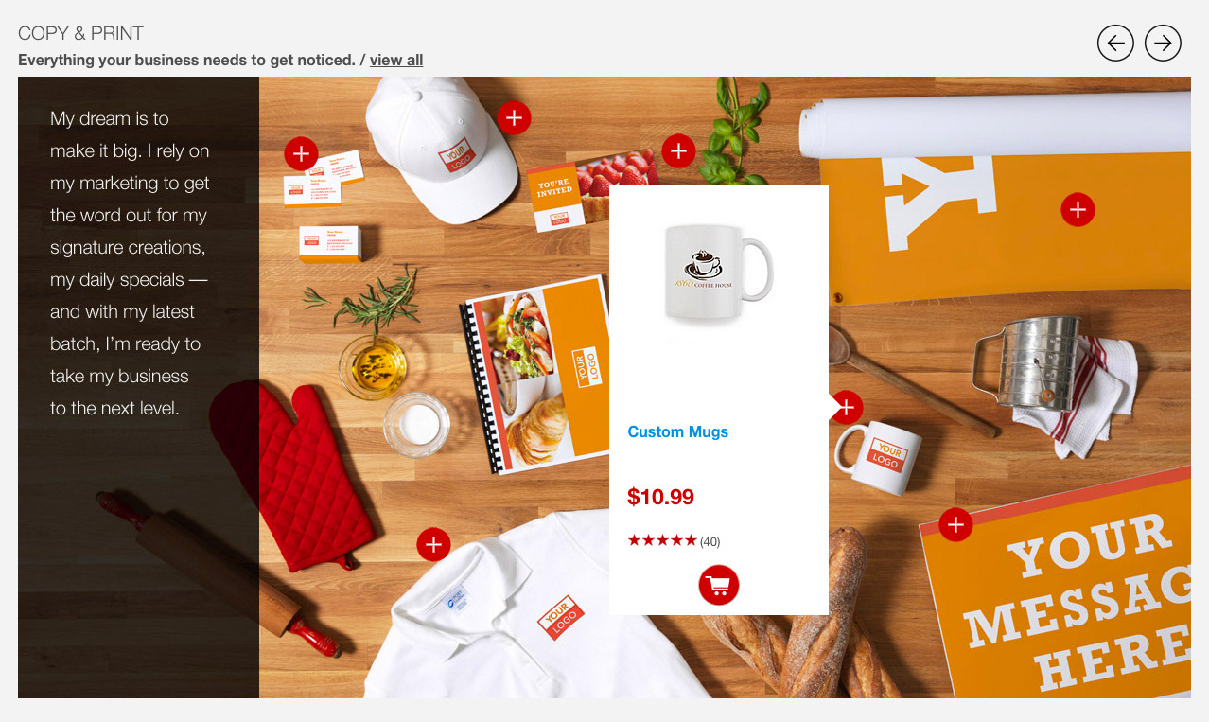
Task: Open the Custom Mugs product link
Action: 678,432
